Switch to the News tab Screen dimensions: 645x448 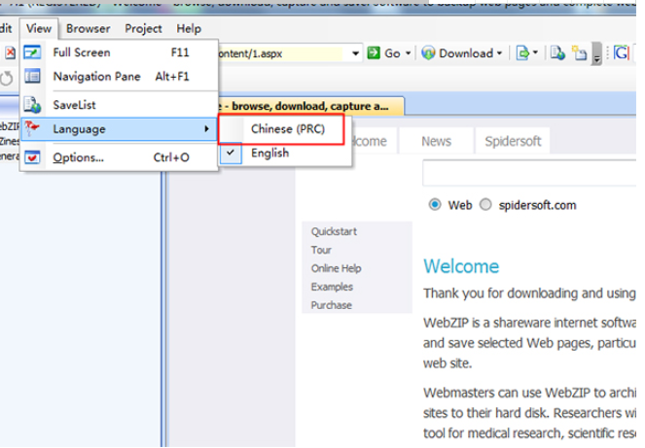436,142
